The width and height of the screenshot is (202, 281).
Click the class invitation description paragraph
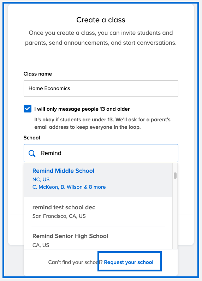tap(101, 38)
